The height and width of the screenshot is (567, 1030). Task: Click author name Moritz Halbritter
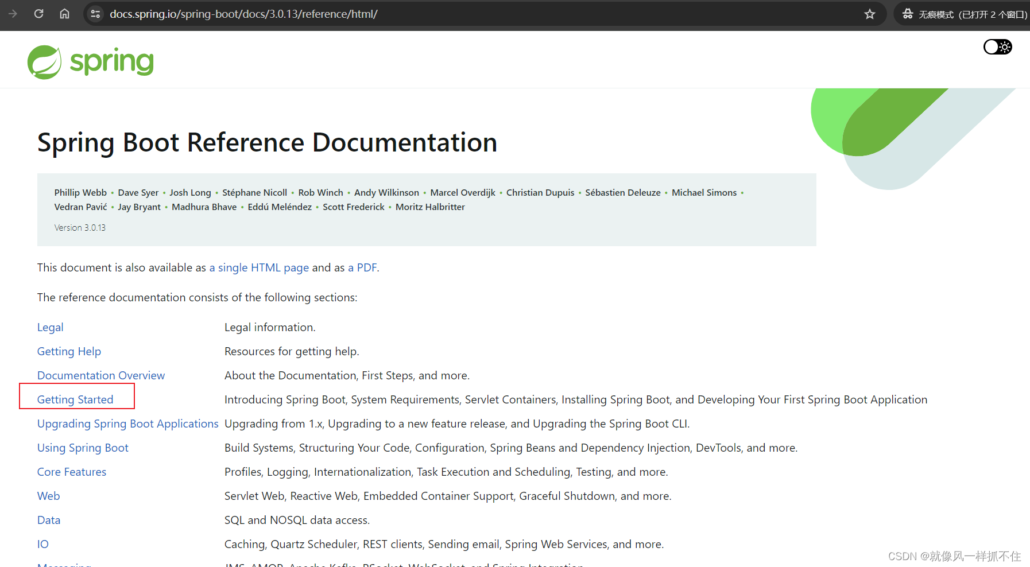(x=430, y=207)
